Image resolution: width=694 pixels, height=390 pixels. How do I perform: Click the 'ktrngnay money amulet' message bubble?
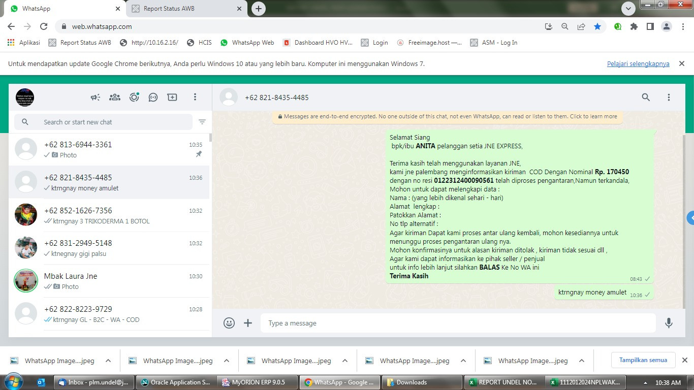(x=604, y=292)
